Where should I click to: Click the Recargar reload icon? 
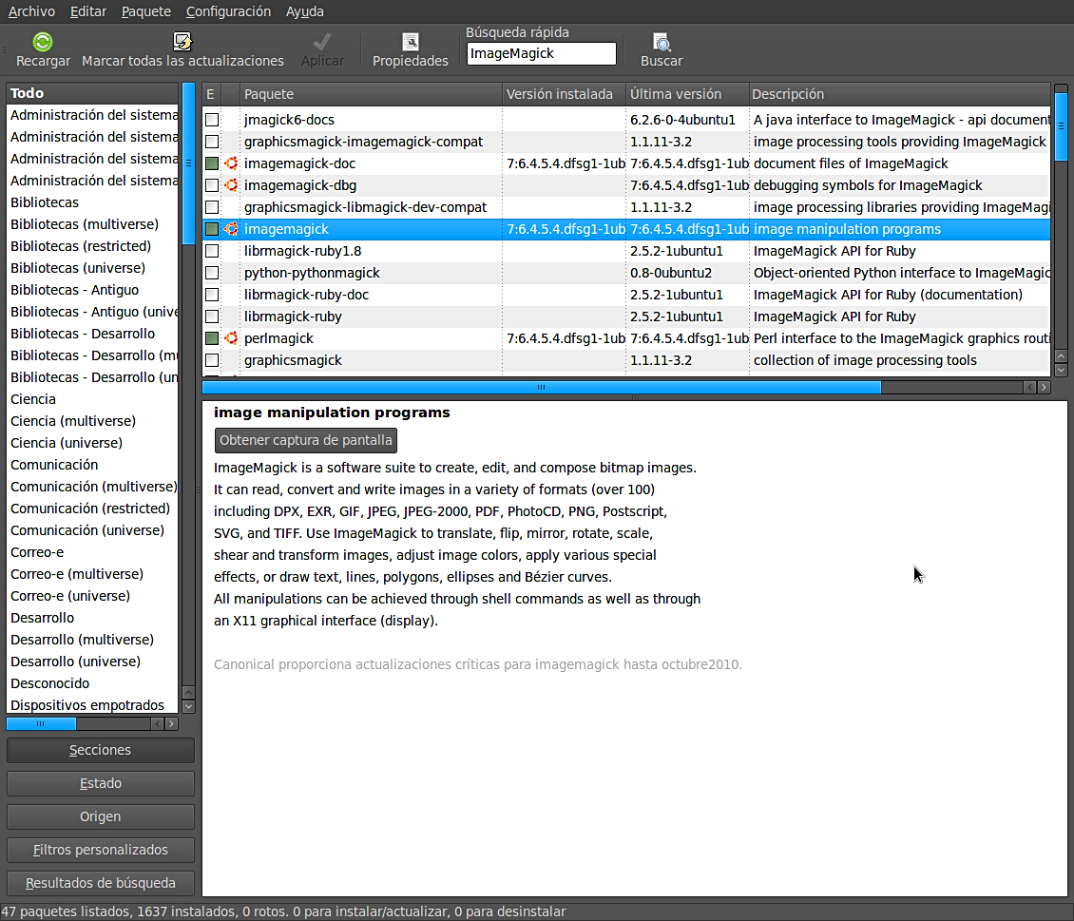(x=43, y=43)
